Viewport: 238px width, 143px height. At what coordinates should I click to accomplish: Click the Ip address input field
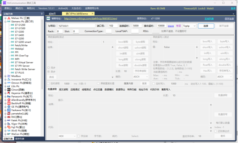pos(77,26)
